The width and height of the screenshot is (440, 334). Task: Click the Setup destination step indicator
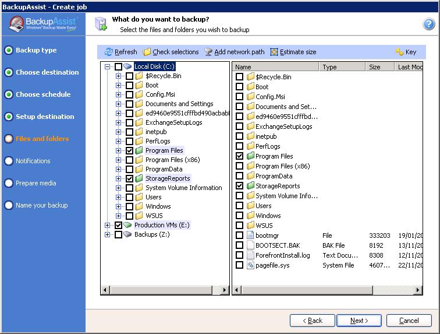pyautogui.click(x=9, y=117)
